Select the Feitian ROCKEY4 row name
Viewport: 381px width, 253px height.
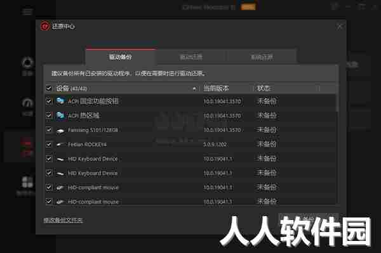tap(87, 145)
